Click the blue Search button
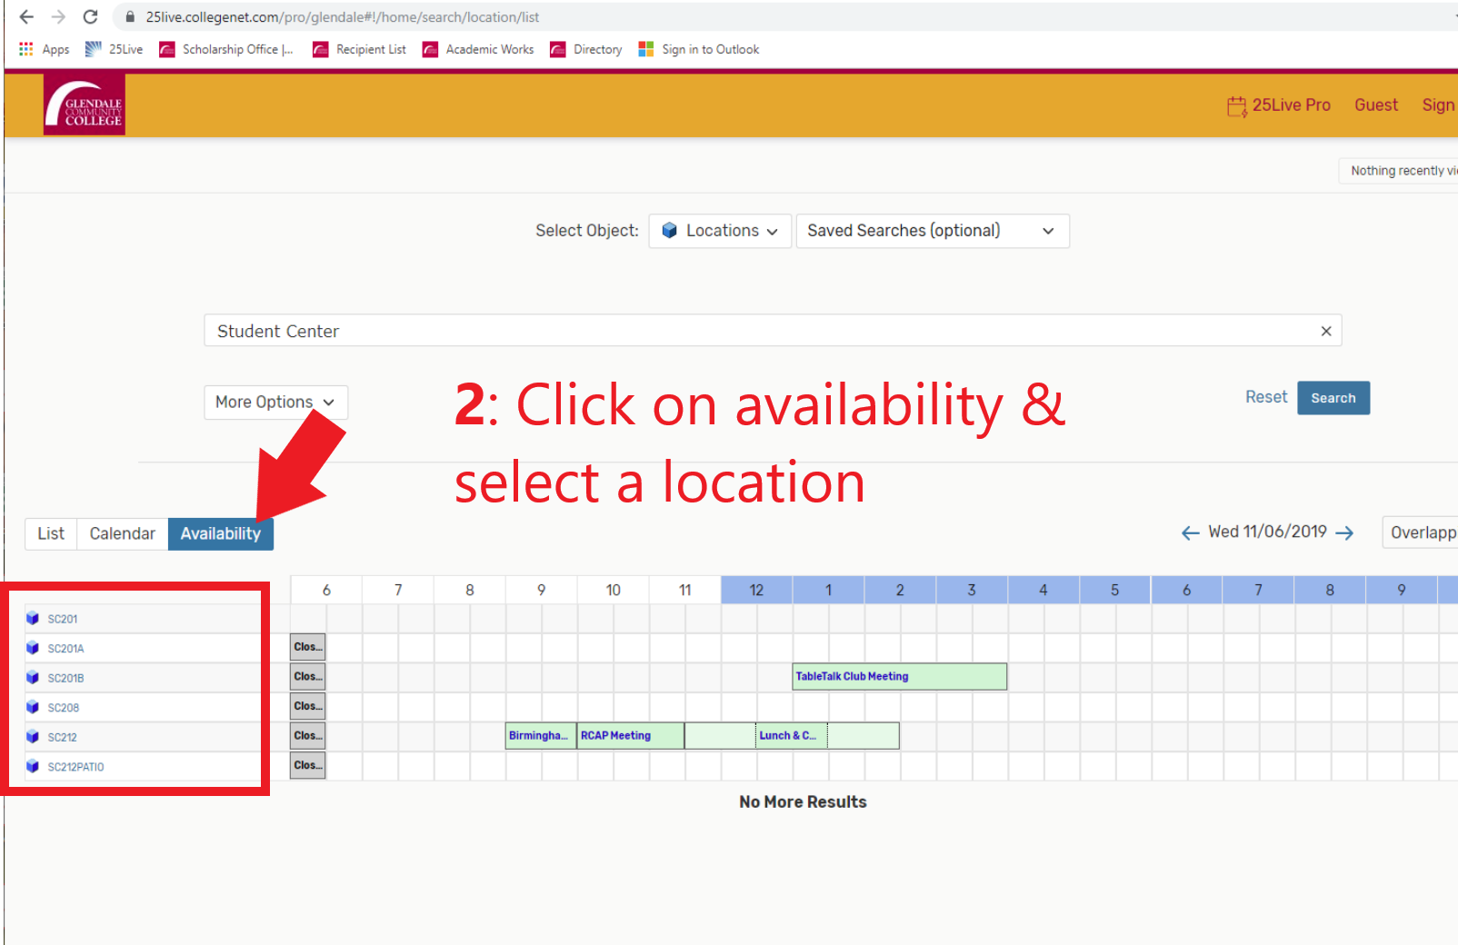1458x945 pixels. coord(1333,398)
